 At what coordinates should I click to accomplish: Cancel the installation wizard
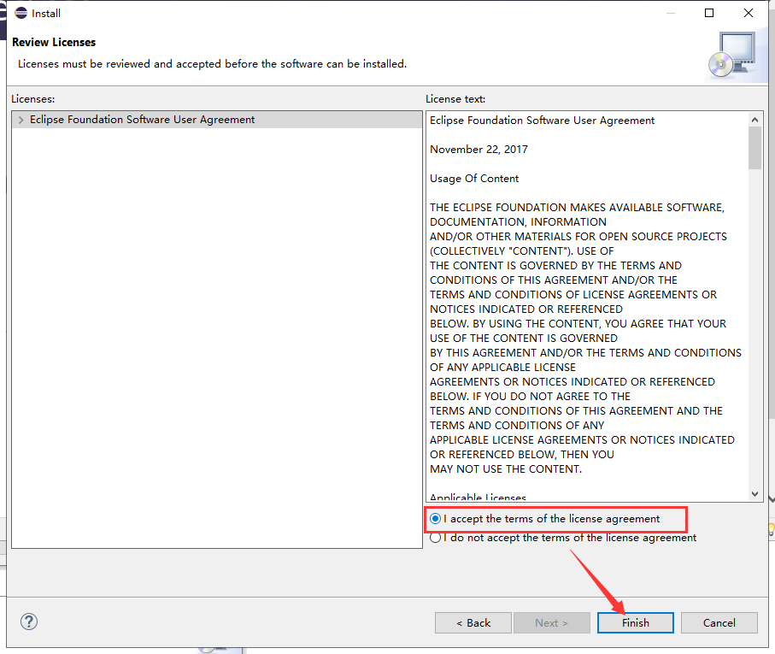point(719,622)
